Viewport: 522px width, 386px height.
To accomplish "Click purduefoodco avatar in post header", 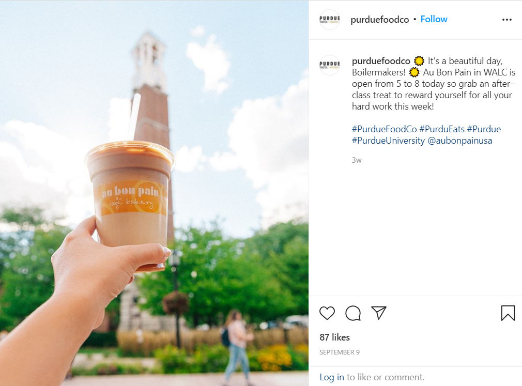I will click(x=330, y=20).
